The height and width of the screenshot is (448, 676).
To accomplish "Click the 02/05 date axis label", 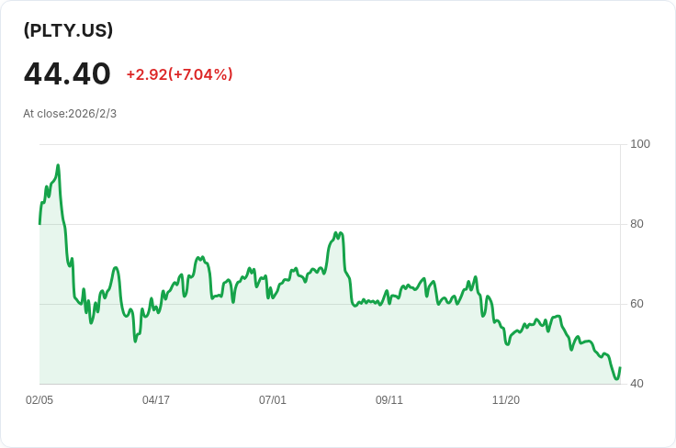I will [39, 400].
